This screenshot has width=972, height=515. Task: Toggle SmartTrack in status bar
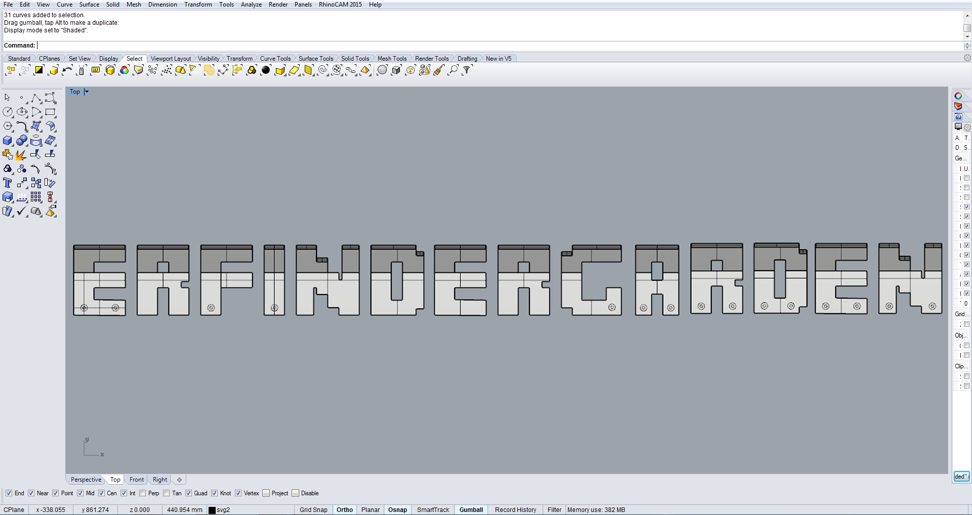[433, 510]
